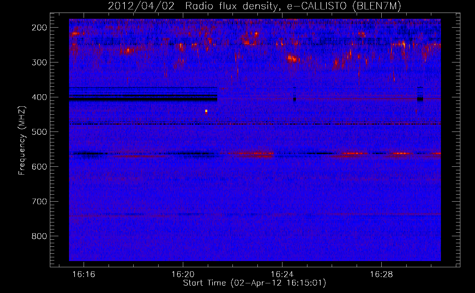The height and width of the screenshot is (293, 475).
Task: Click the wide black band near 400 MHz
Action: tap(143, 99)
